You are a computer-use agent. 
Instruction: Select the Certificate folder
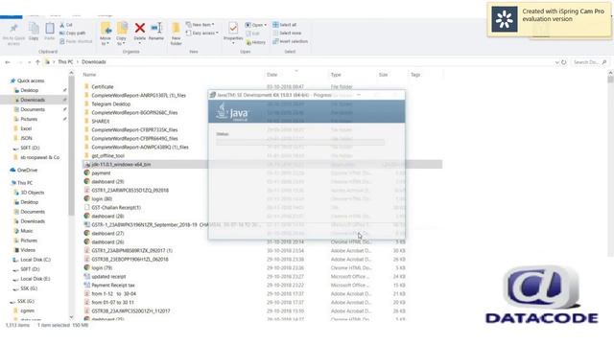tap(103, 87)
